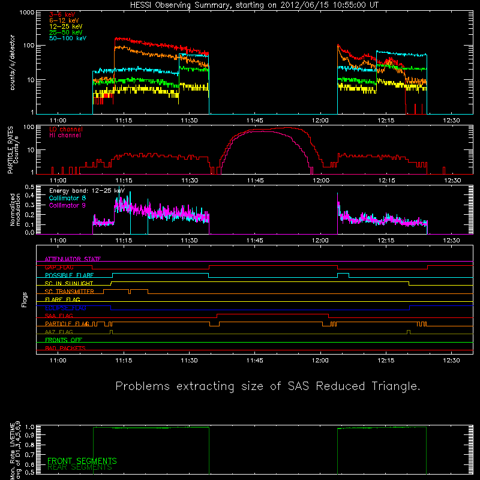Click 11:30 tick label under modulation plot
Screen dimensions: 480x480
(189, 241)
